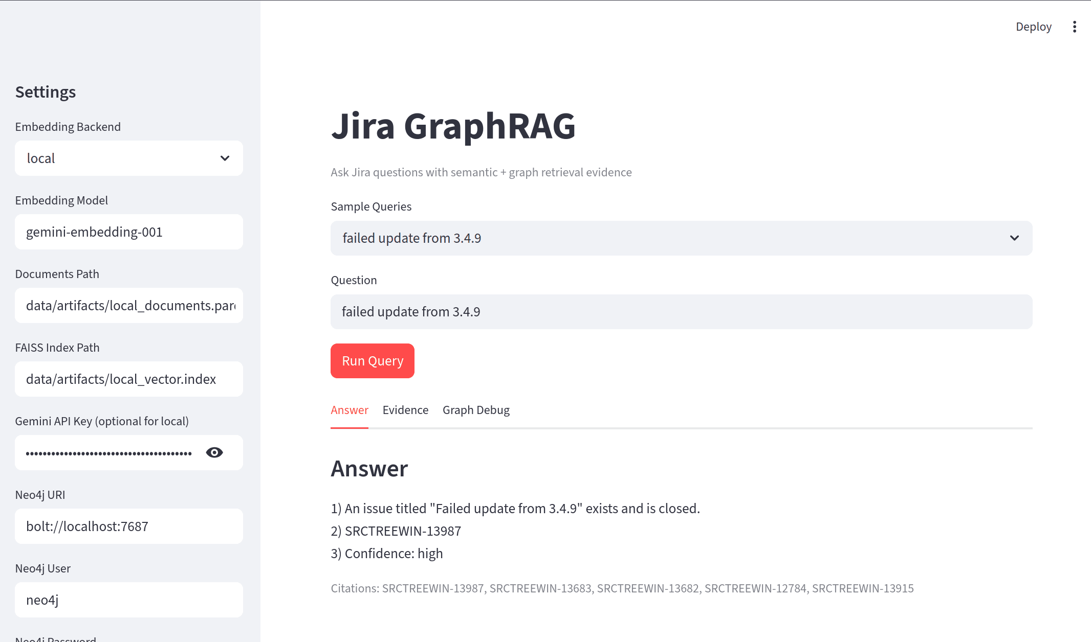Screen dimensions: 1091x642
Task: Open the 'failed update from 3.4.9' sample query selector
Action: pos(681,238)
